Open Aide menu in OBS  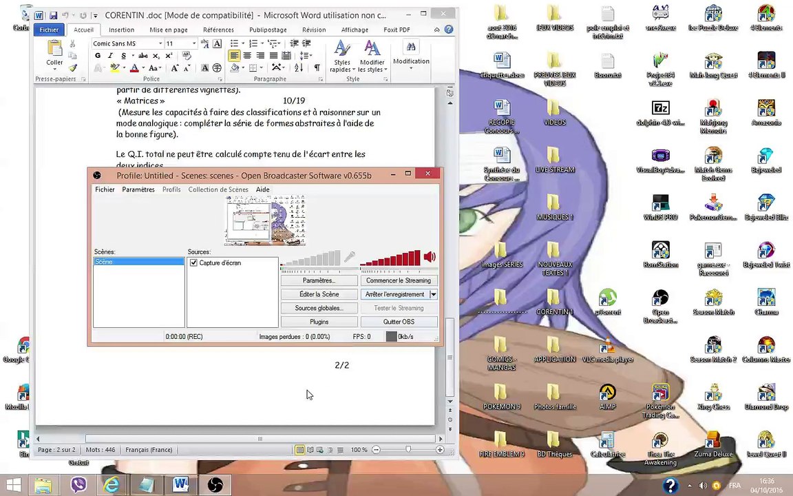[262, 189]
